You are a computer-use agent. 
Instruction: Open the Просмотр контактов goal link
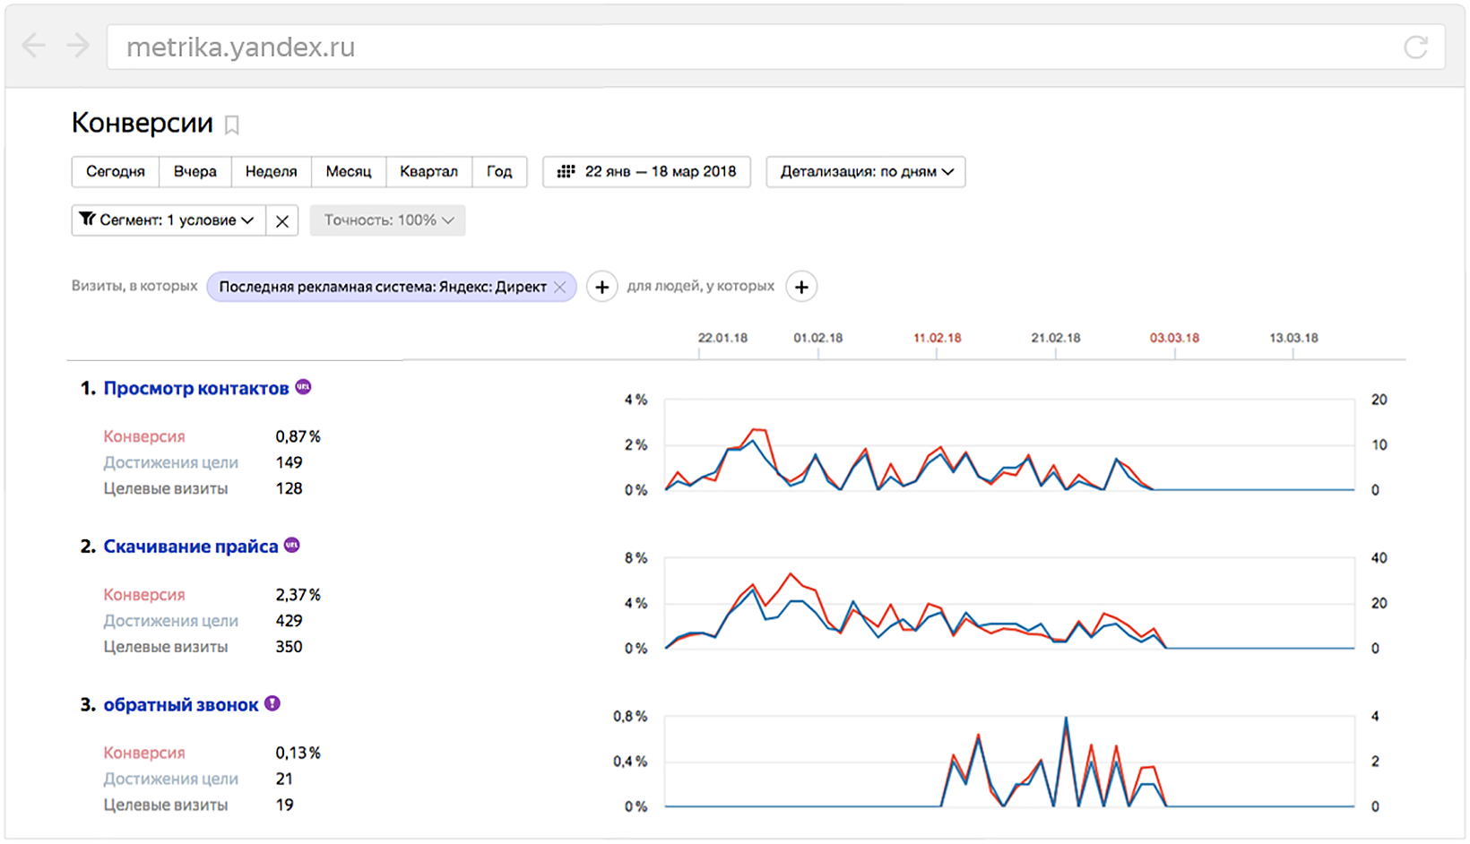[x=195, y=388]
